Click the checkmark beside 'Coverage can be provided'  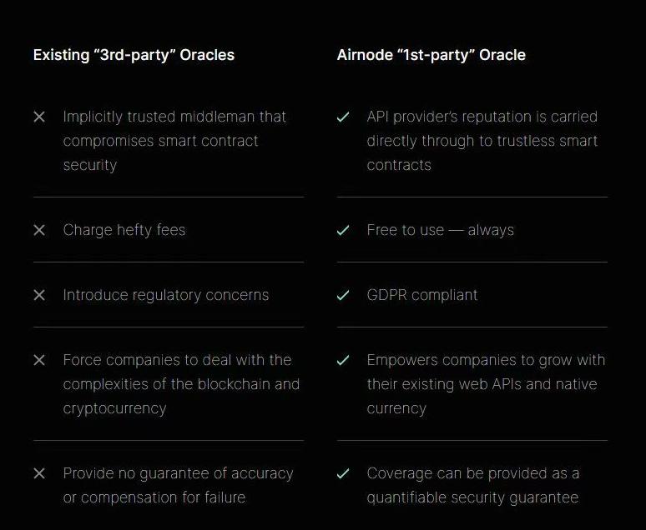tap(343, 473)
